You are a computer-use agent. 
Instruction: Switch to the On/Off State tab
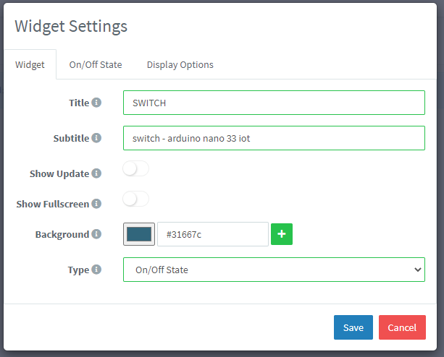(96, 64)
